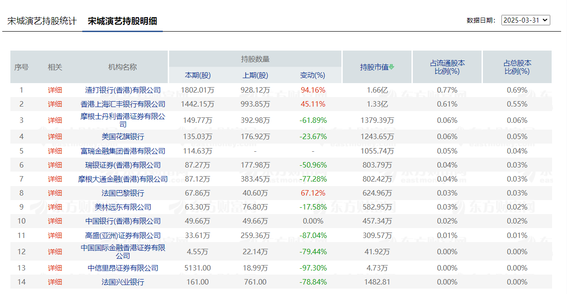Image resolution: width=567 pixels, height=294 pixels.
Task: Select the 259.36万 previous holdings cell
Action: pyautogui.click(x=255, y=235)
